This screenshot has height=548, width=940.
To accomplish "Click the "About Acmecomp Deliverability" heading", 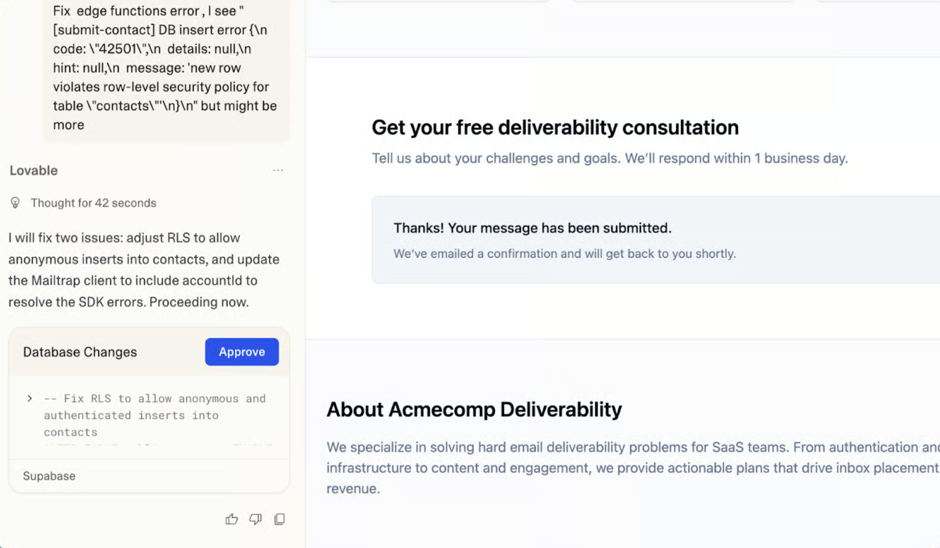I will pyautogui.click(x=474, y=409).
